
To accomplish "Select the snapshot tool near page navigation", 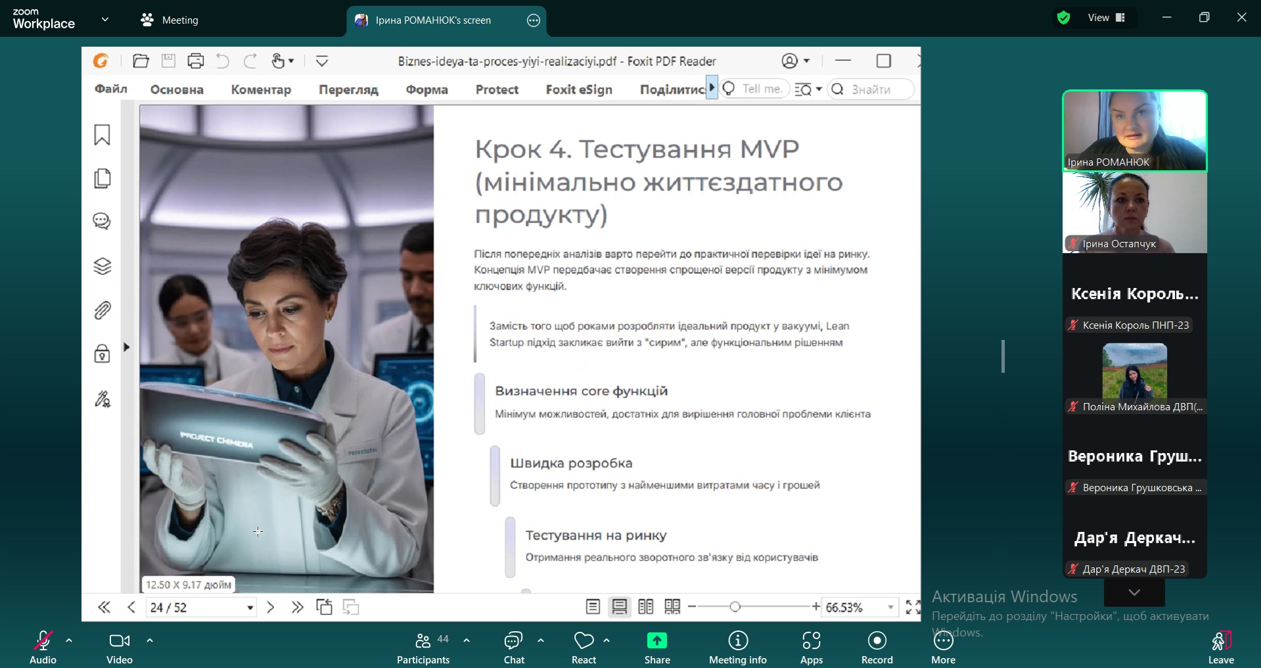I will click(x=325, y=607).
